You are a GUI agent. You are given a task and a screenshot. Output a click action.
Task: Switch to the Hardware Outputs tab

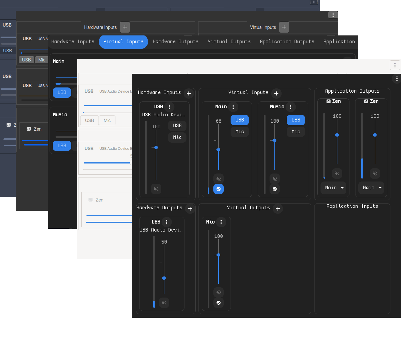(x=175, y=42)
